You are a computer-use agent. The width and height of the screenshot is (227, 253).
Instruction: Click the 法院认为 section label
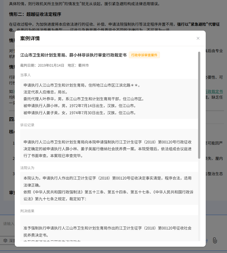click(27, 168)
